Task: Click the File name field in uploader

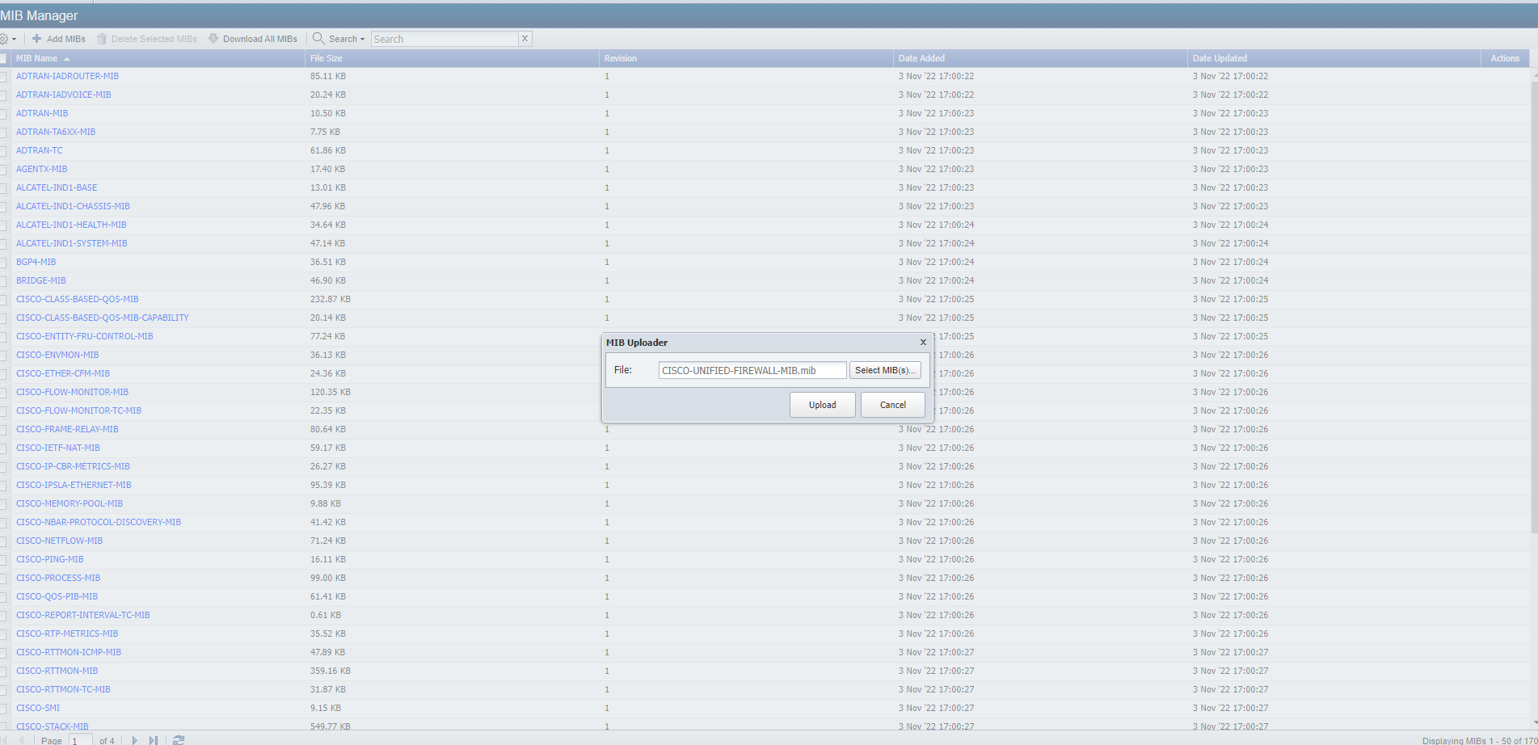Action: [x=752, y=370]
